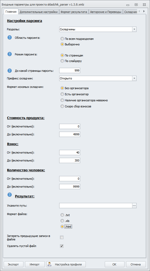Expand the Разделы dropdown list
The width and height of the screenshot is (150, 271).
click(134, 29)
